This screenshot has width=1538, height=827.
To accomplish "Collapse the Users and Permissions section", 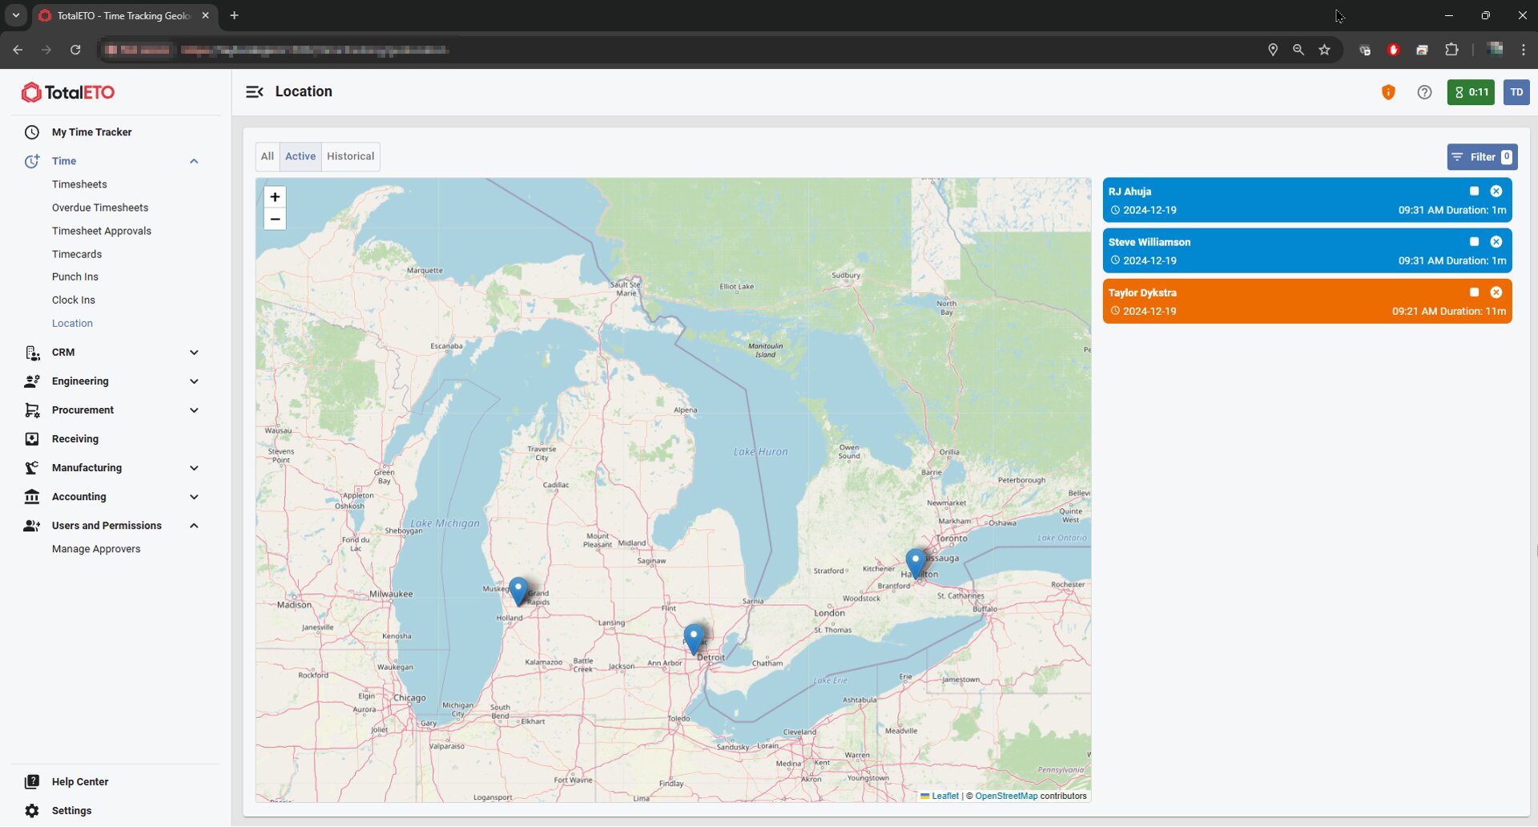I will (x=194, y=526).
